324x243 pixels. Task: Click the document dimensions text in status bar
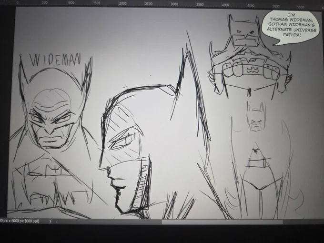pyautogui.click(x=20, y=221)
